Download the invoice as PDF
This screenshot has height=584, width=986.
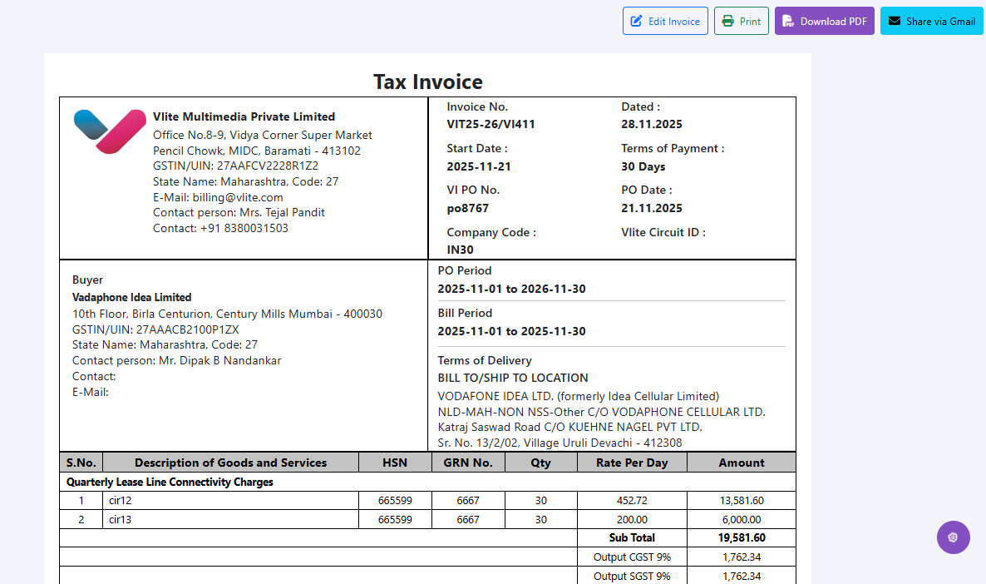pyautogui.click(x=825, y=21)
